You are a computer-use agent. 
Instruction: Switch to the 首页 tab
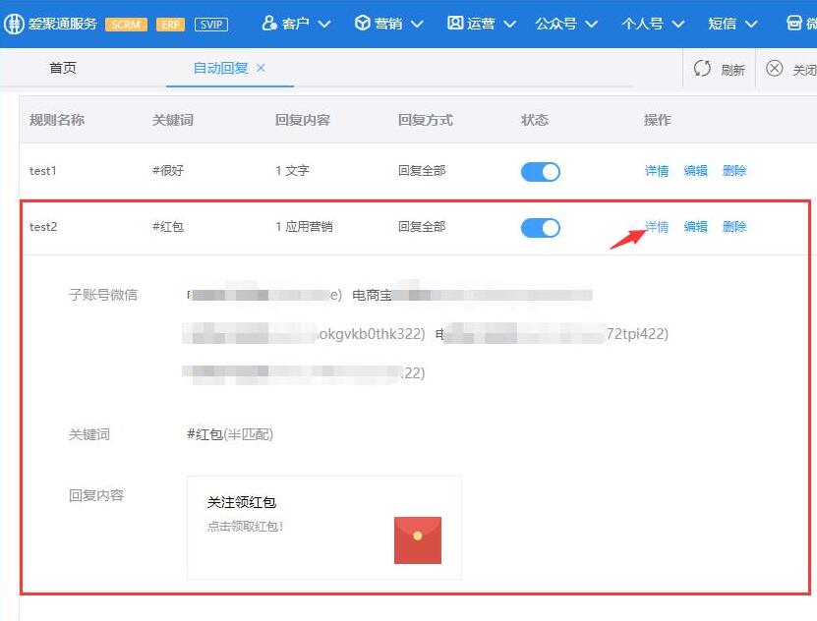point(62,69)
